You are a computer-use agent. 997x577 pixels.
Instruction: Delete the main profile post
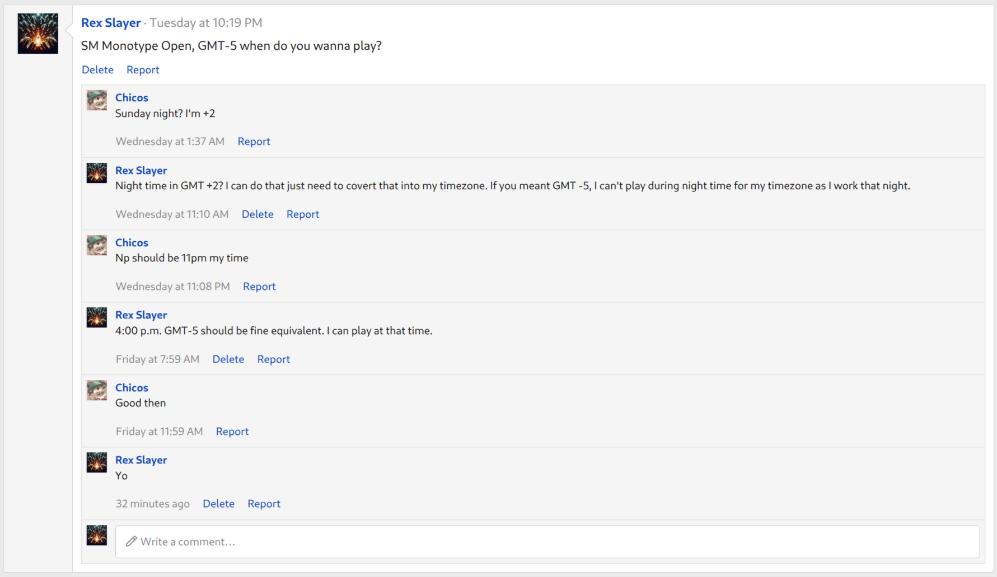click(97, 70)
